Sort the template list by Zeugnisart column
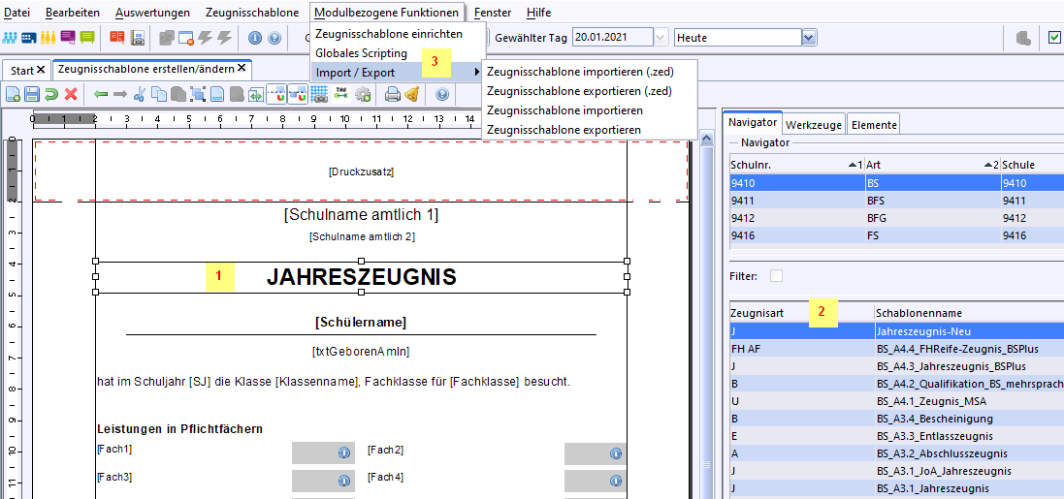The height and width of the screenshot is (499, 1064). pyautogui.click(x=801, y=313)
